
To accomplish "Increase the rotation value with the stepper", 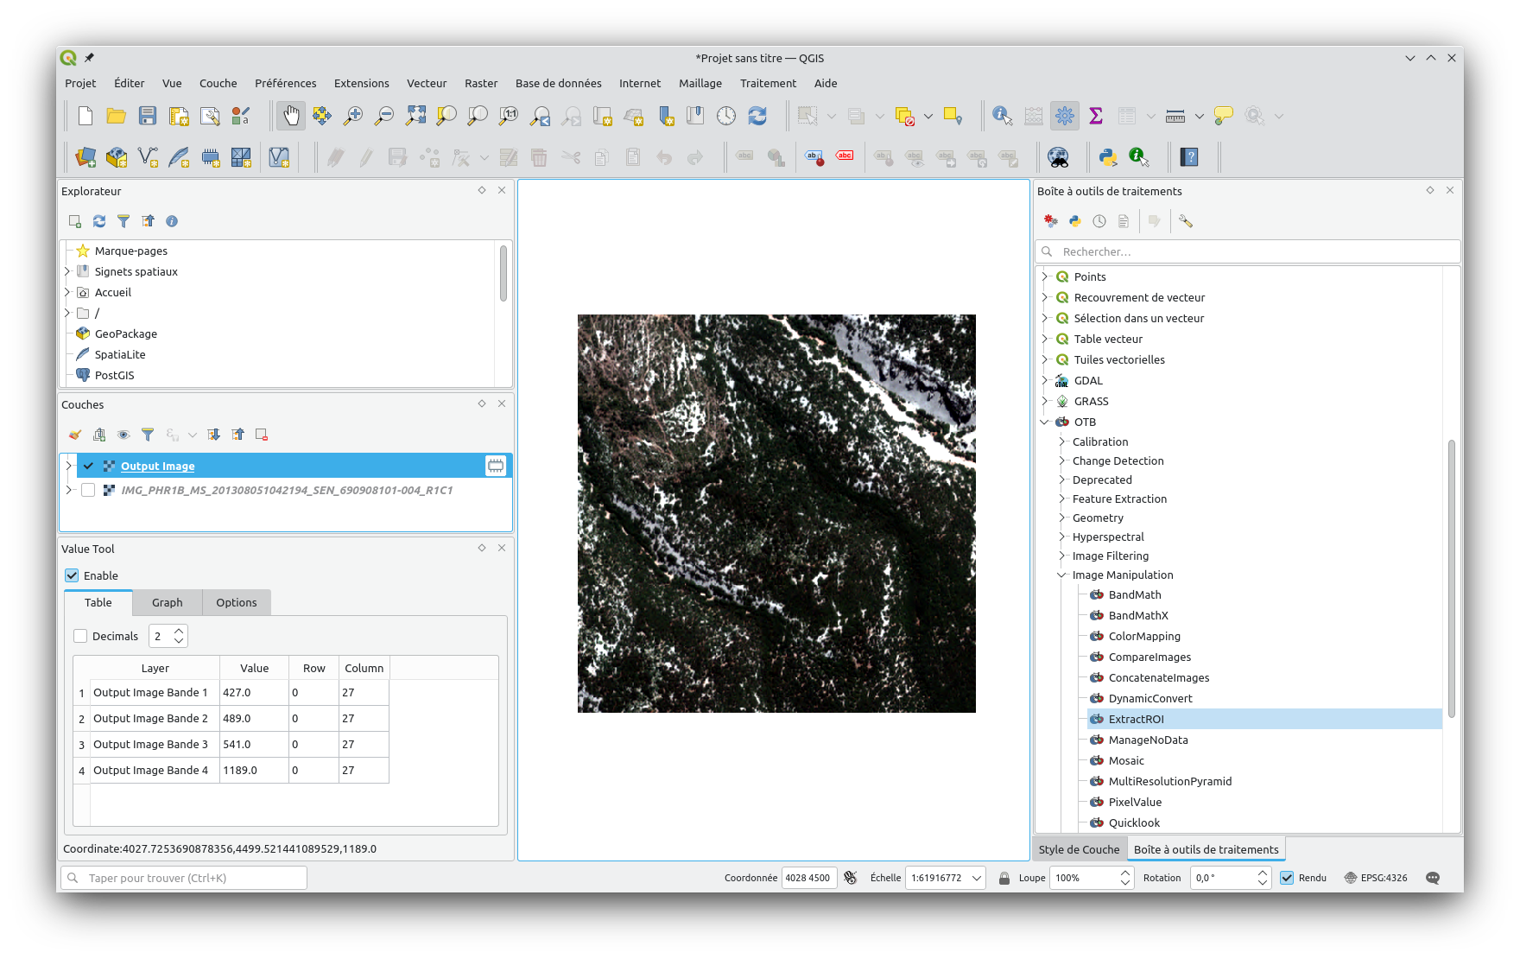I will (1263, 873).
